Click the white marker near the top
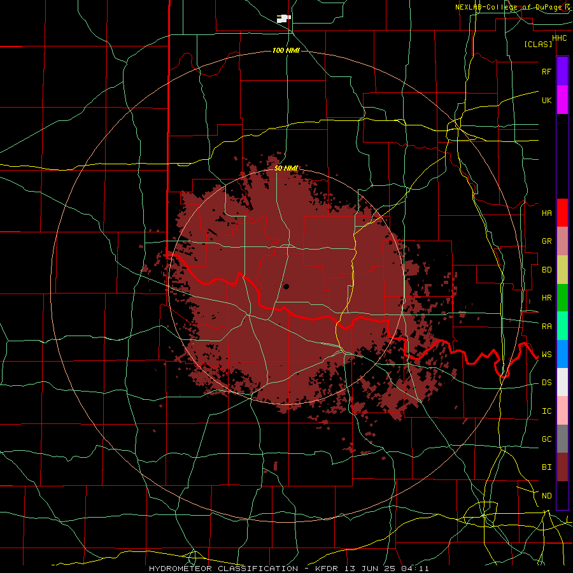The image size is (573, 573). (283, 18)
